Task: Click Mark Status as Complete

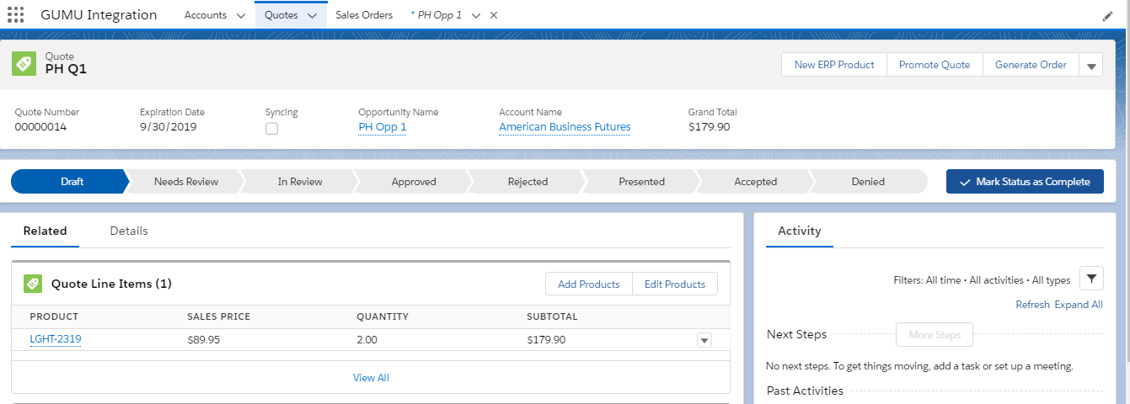Action: [1025, 182]
